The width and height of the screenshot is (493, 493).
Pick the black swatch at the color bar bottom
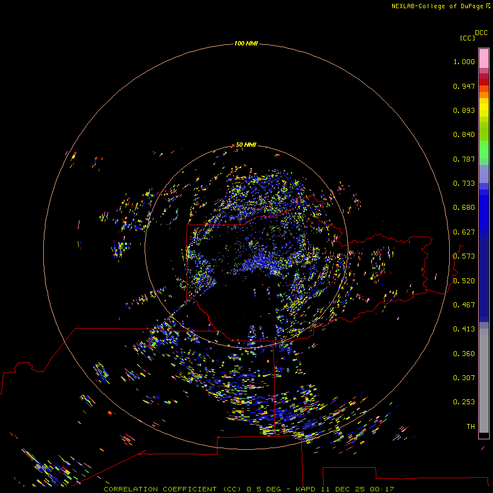coord(484,435)
